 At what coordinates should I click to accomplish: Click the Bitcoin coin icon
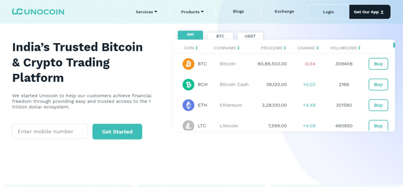189,64
